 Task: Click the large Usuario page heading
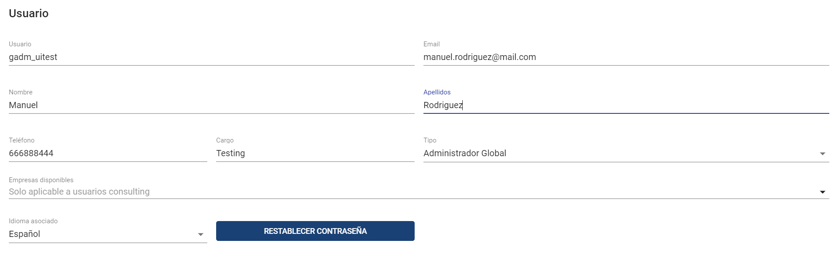click(x=29, y=14)
